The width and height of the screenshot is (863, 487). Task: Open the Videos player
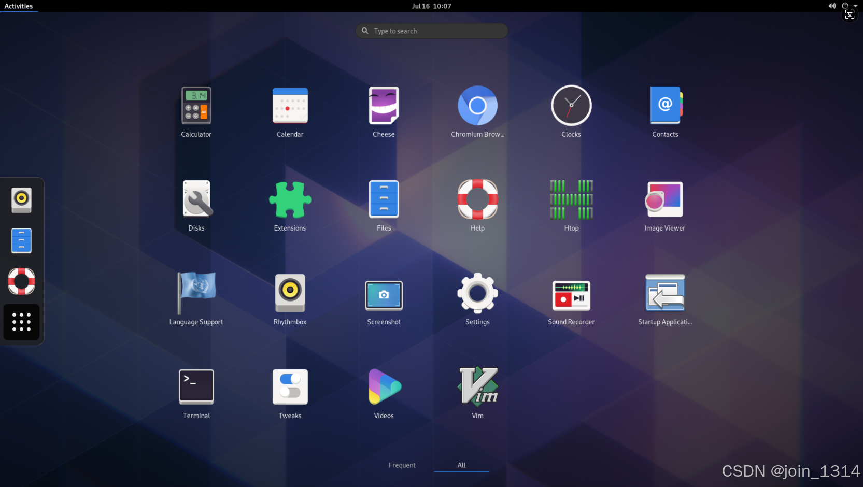[x=385, y=387]
